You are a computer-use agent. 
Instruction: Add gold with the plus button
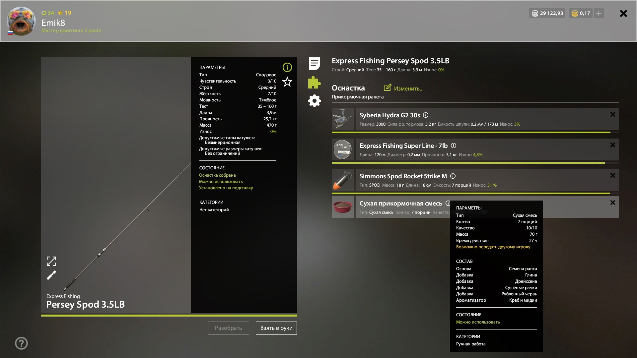(x=599, y=13)
